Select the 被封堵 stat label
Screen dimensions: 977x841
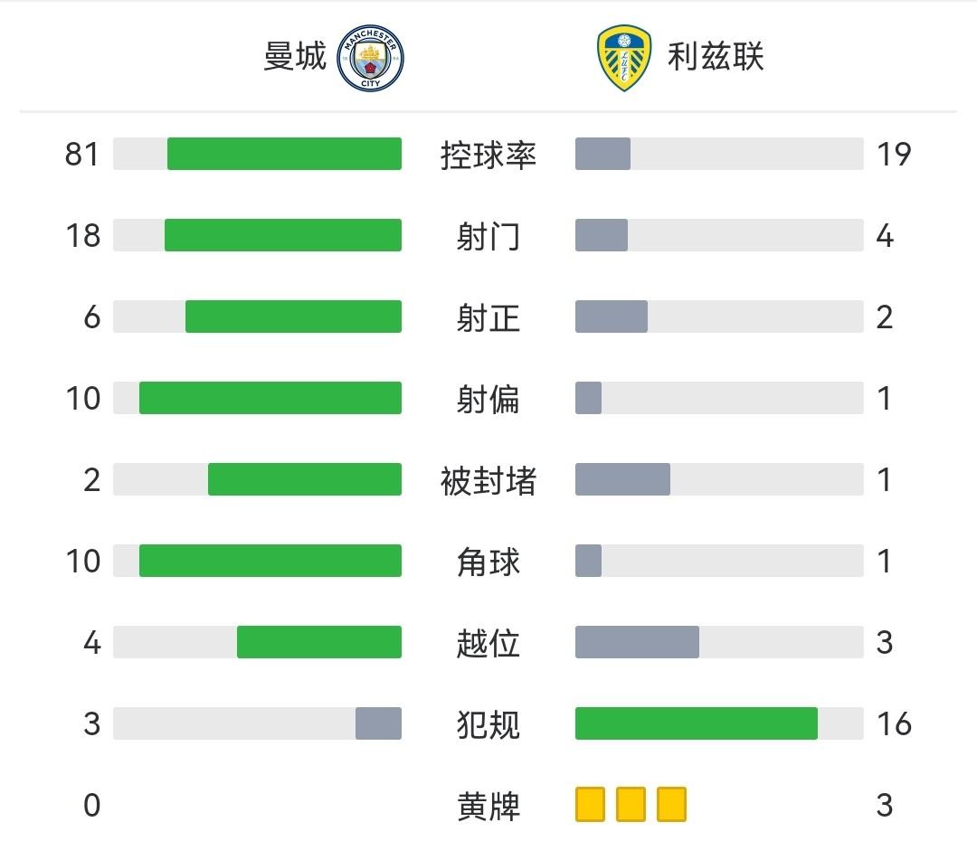point(488,480)
